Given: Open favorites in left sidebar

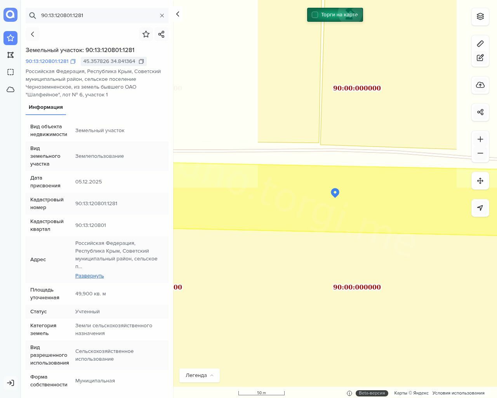Looking at the screenshot, I should pyautogui.click(x=10, y=38).
